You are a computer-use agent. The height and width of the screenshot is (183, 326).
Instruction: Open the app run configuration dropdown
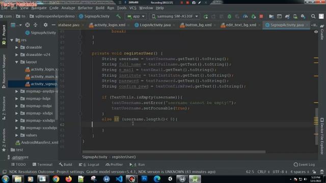(x=136, y=16)
